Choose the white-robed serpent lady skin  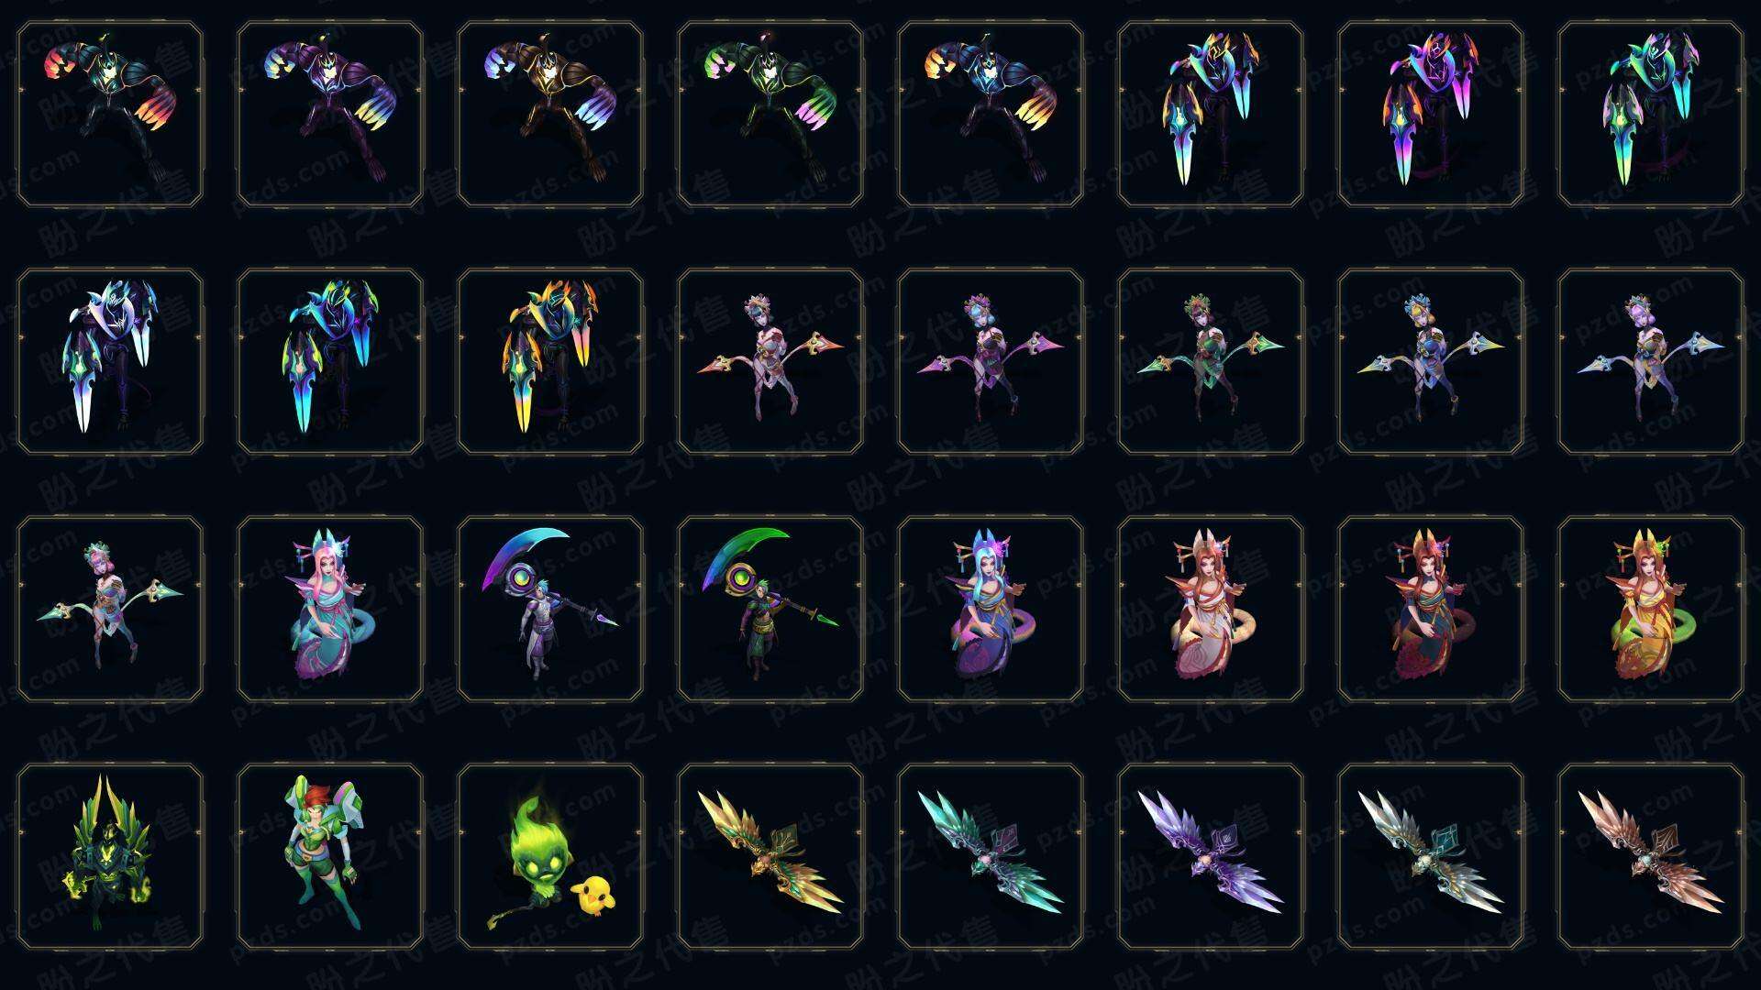pos(1211,610)
